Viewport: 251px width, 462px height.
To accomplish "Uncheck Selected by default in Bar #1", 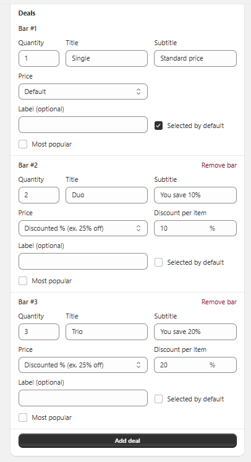I will [158, 126].
